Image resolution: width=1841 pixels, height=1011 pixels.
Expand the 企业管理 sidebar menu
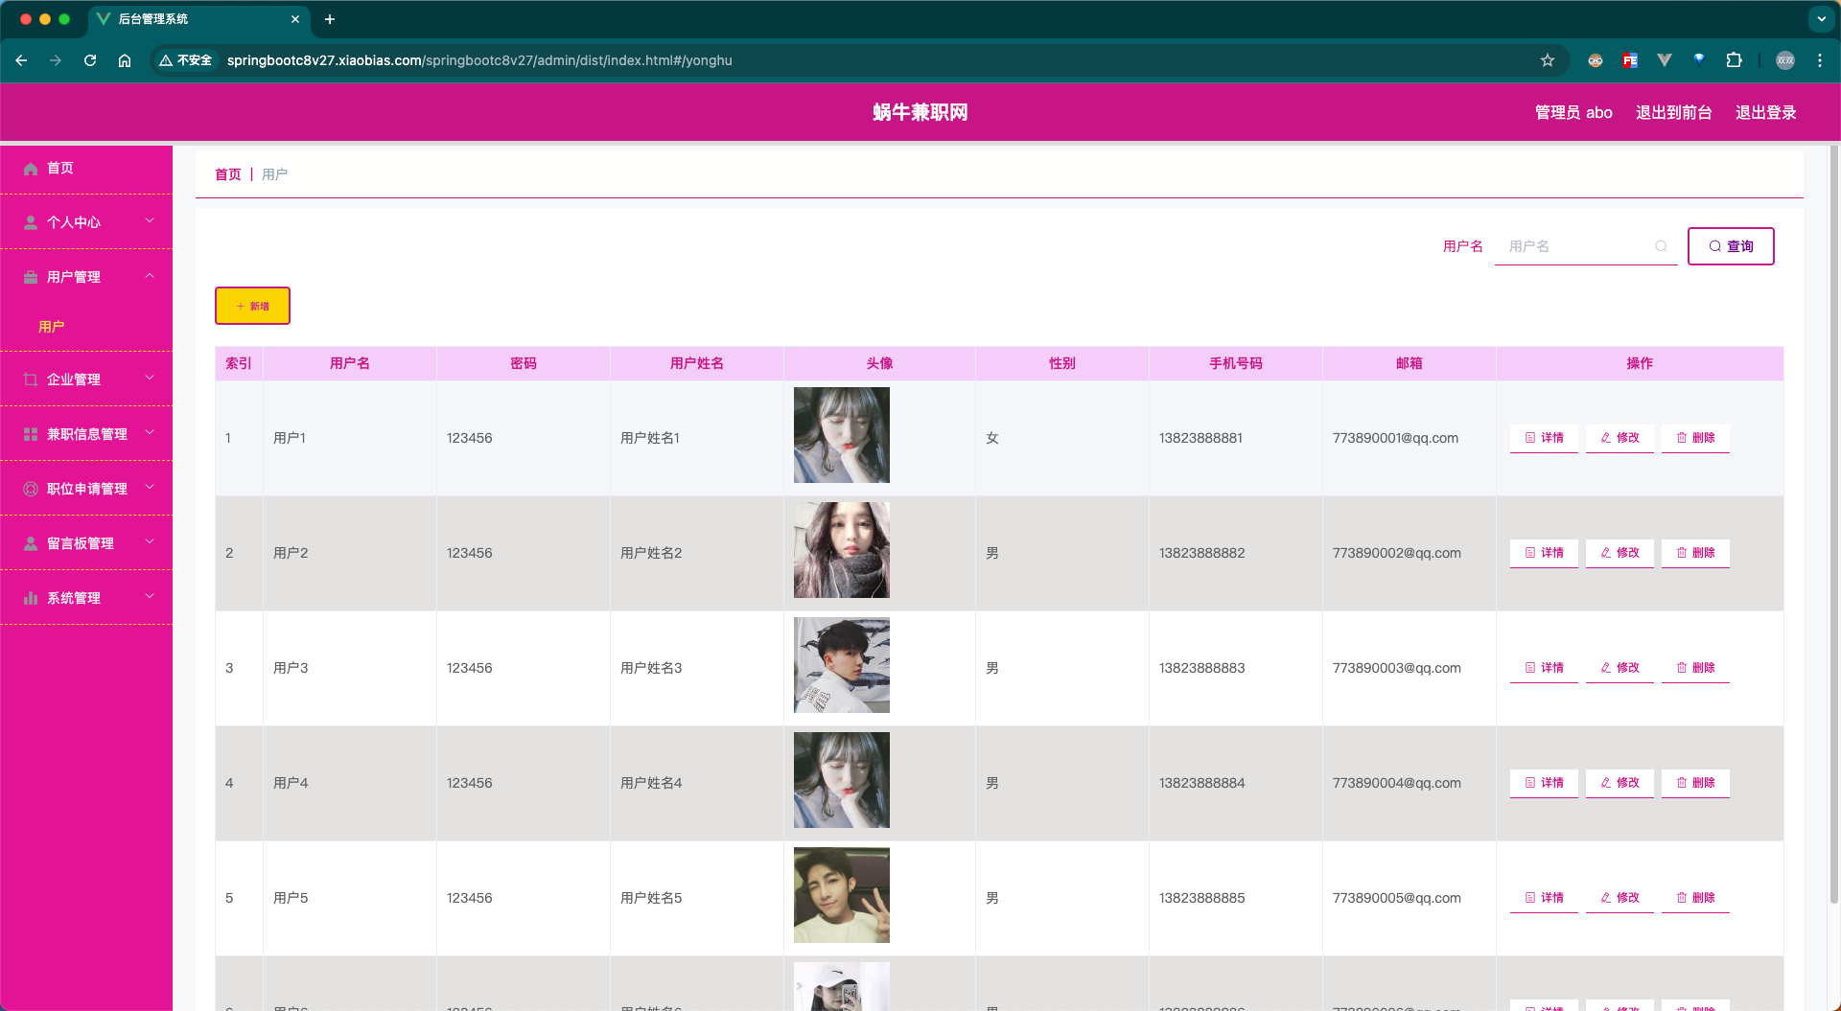pos(86,379)
